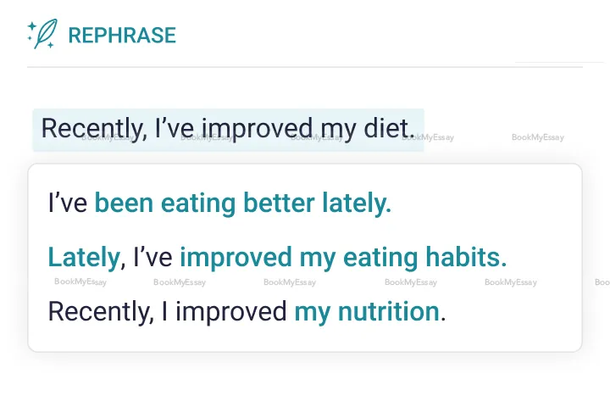
Task: Apply suggestion "Recently, I improved my nutrition."
Action: (247, 311)
